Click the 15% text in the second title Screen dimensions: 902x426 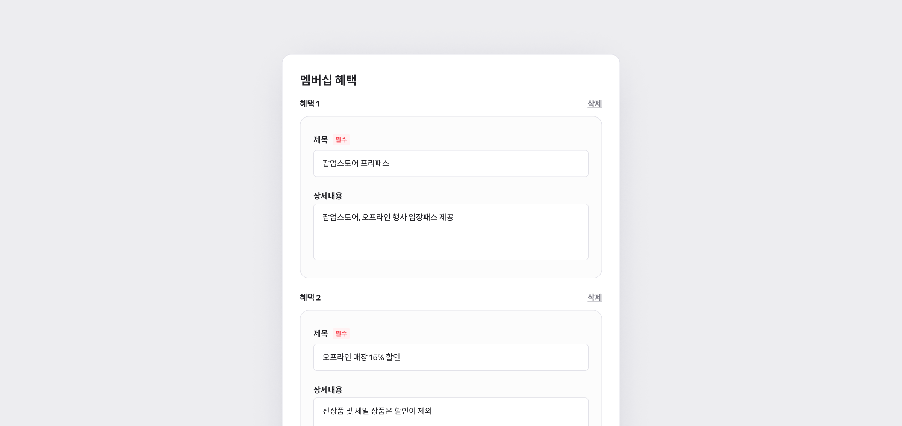(x=376, y=357)
